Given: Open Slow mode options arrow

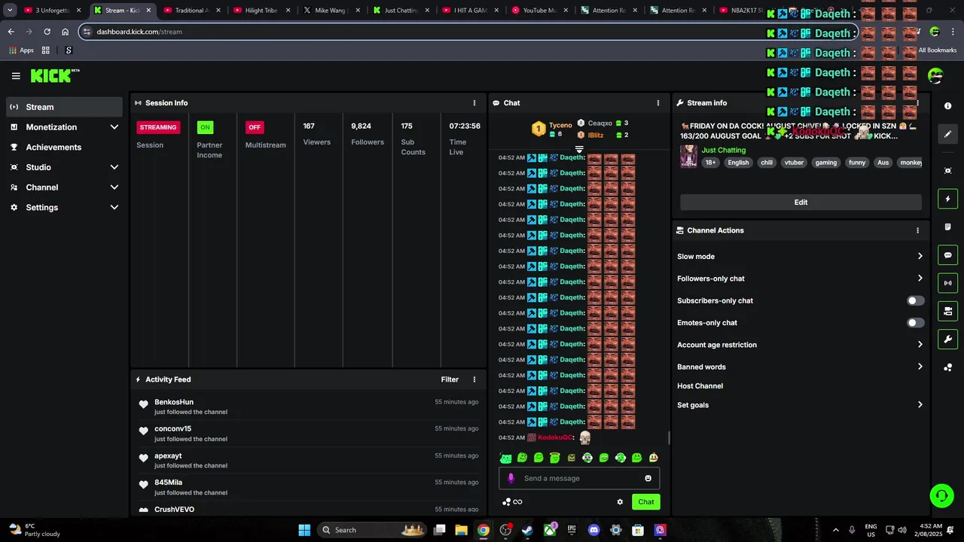Looking at the screenshot, I should point(920,257).
